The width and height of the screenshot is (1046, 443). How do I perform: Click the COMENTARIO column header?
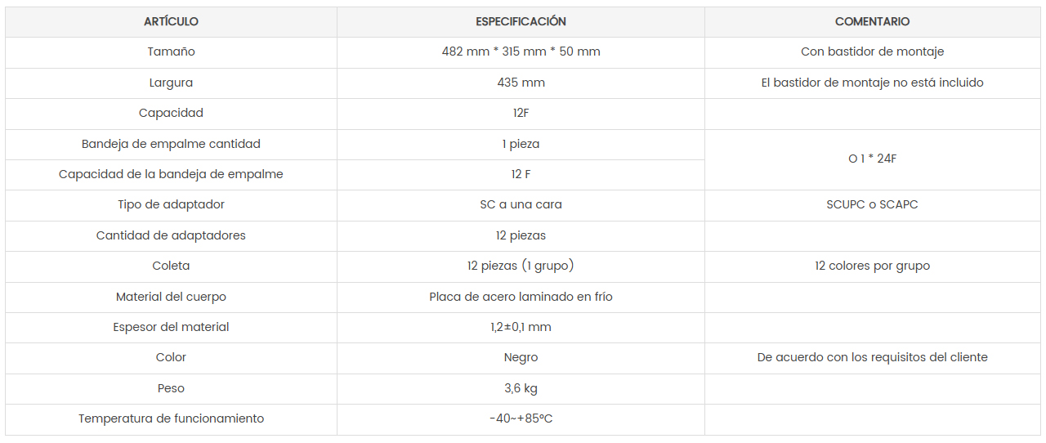click(x=872, y=22)
